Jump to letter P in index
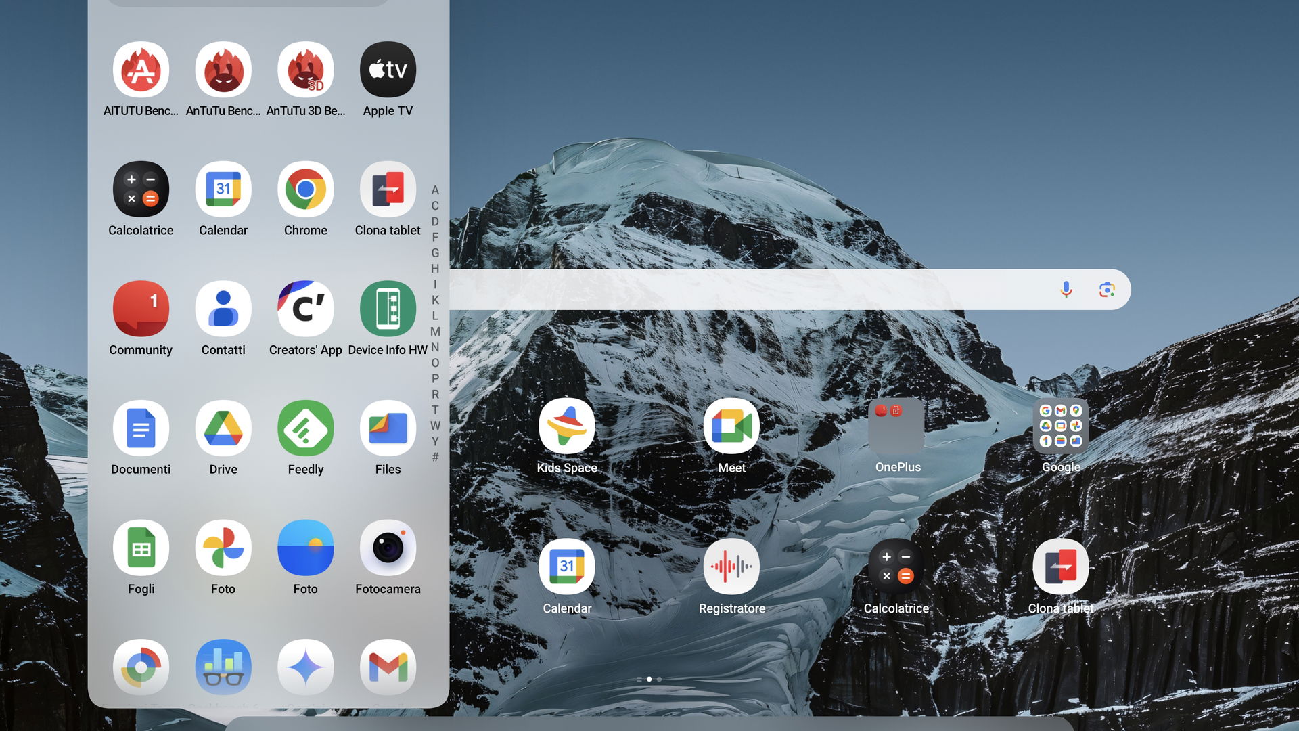 click(x=435, y=378)
